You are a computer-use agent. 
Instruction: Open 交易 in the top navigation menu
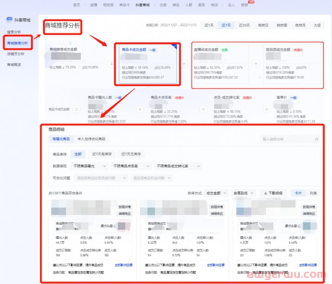click(163, 5)
